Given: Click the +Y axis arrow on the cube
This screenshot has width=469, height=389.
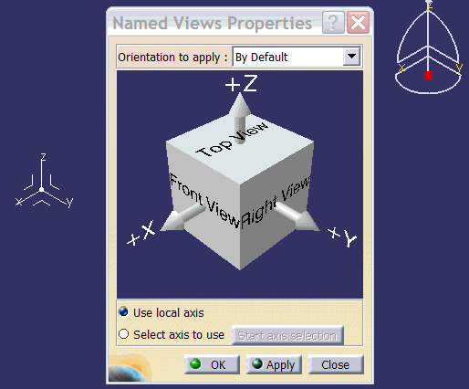Looking at the screenshot, I should pyautogui.click(x=298, y=216).
